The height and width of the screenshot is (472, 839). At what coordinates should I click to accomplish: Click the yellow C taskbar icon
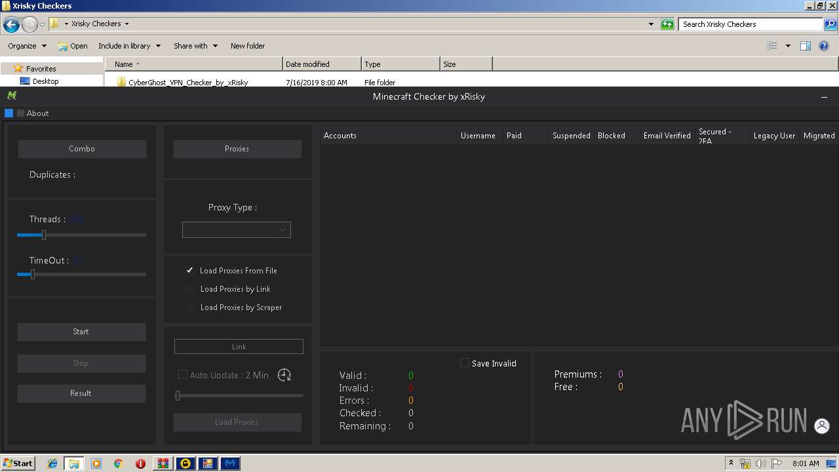[185, 463]
